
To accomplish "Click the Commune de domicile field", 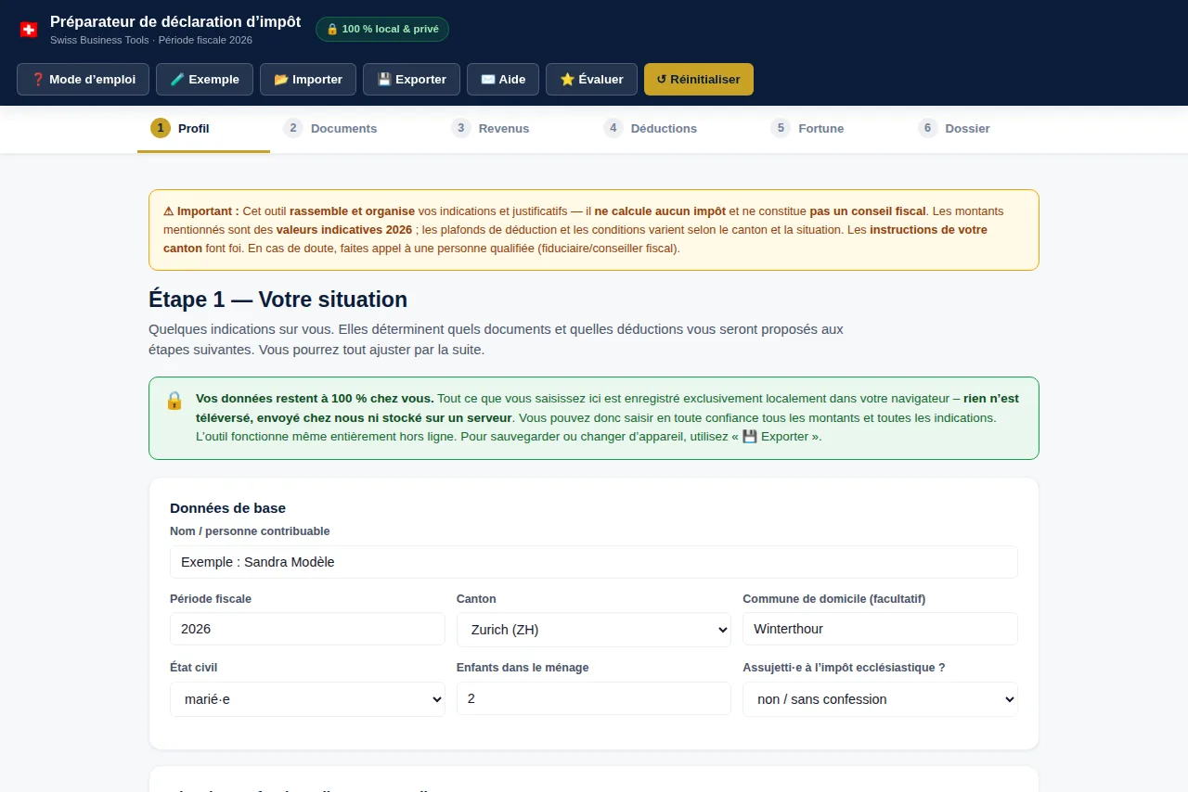I will (880, 629).
